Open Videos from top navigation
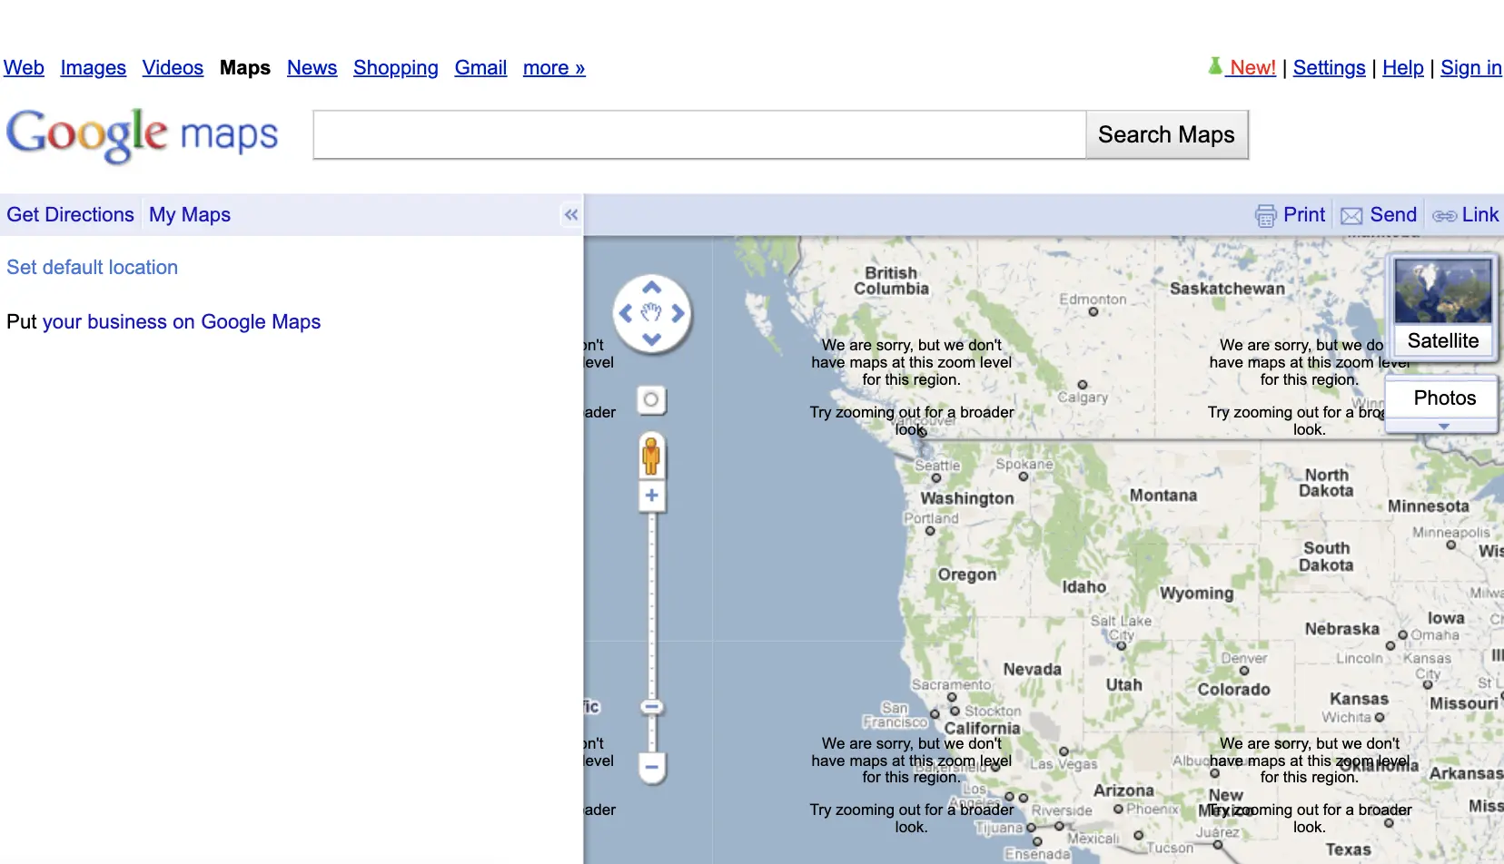This screenshot has height=864, width=1504. (x=173, y=68)
